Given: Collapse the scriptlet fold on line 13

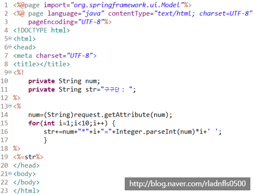Looking at the screenshot, I should [10, 106].
